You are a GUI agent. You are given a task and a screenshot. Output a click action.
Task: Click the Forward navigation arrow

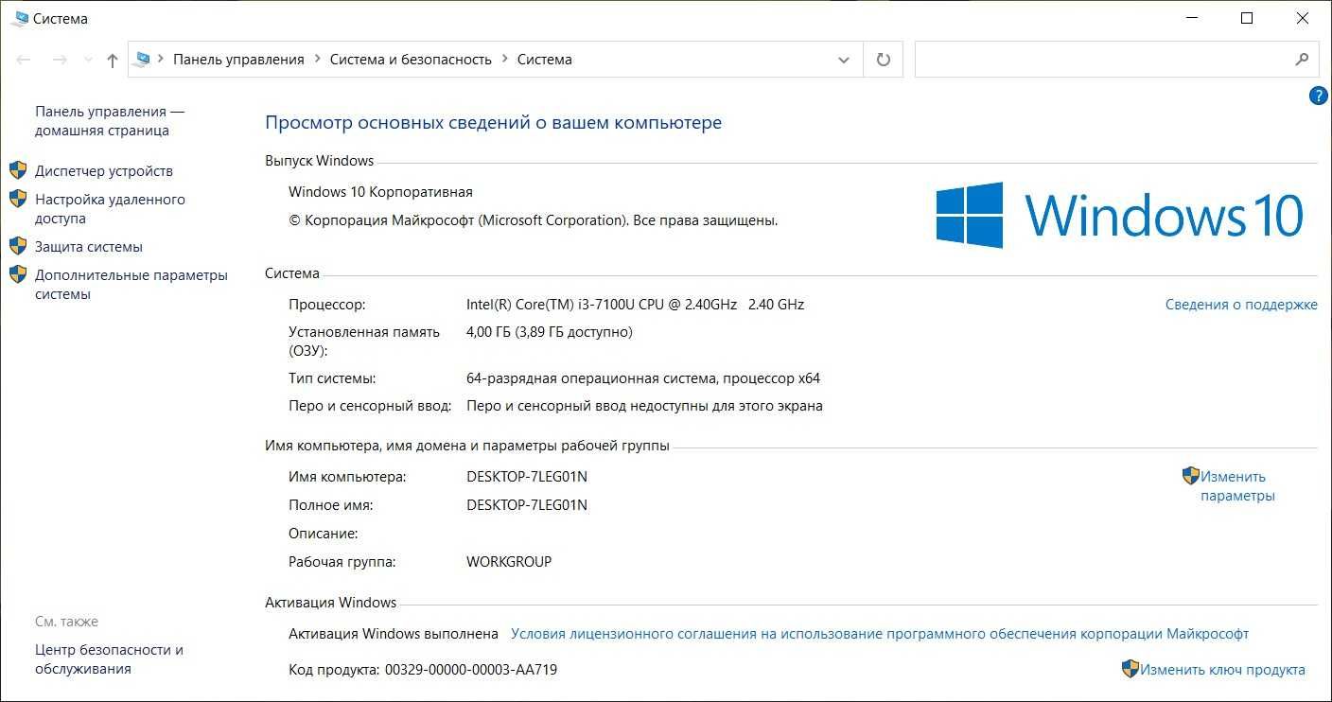(x=59, y=60)
